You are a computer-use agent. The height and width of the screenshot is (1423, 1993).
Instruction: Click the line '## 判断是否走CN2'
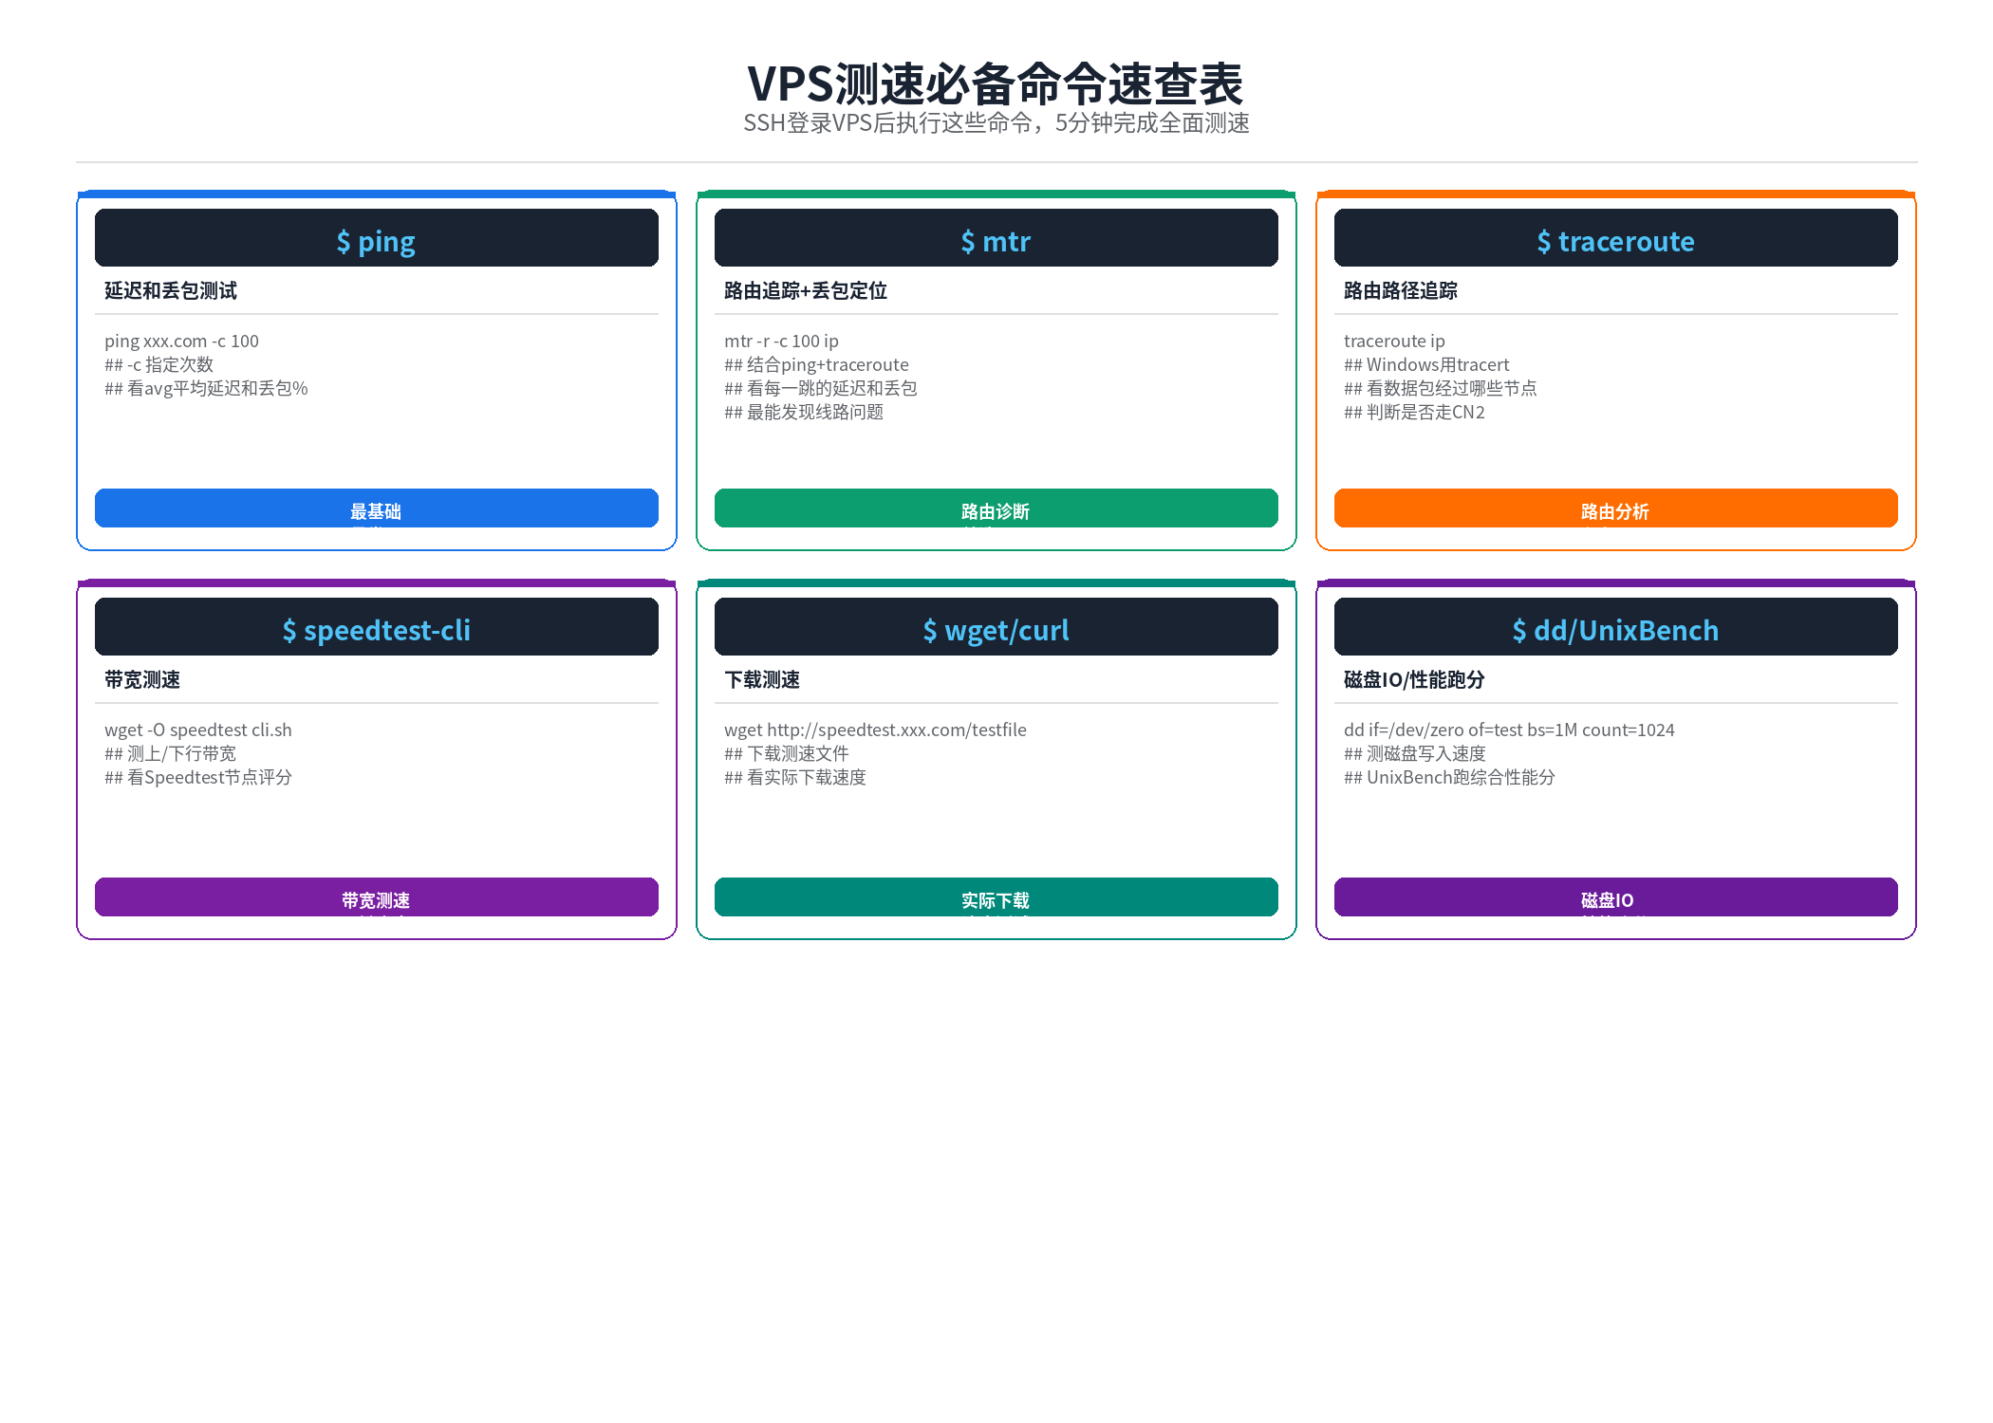[x=1414, y=413]
